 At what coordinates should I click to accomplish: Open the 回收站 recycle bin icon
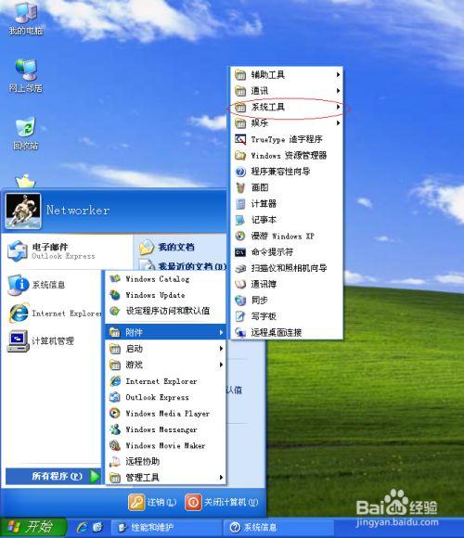(26, 134)
